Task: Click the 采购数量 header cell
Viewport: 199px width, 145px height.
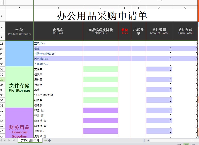Action: pos(139,31)
